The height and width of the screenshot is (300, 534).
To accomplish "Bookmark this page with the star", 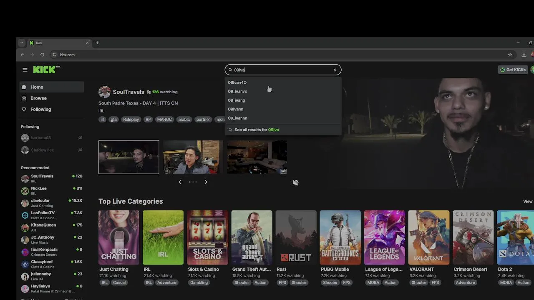I will pyautogui.click(x=510, y=55).
